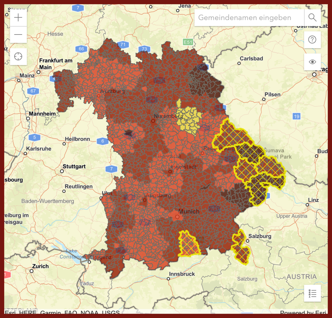
Task: Toggle layer visibility with the eye icon
Action: click(312, 62)
